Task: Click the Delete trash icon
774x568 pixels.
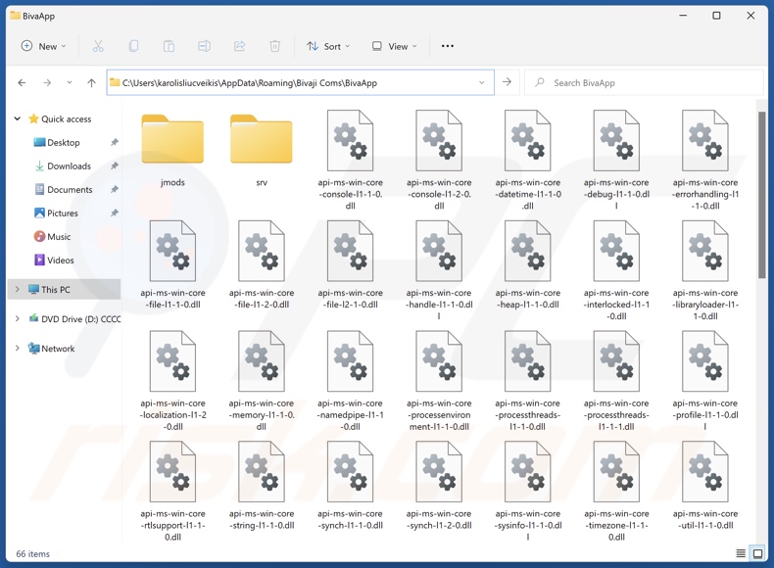Action: point(275,46)
